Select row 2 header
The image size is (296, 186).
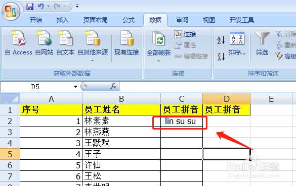(x=10, y=121)
